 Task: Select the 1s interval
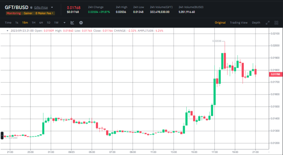tap(16, 23)
